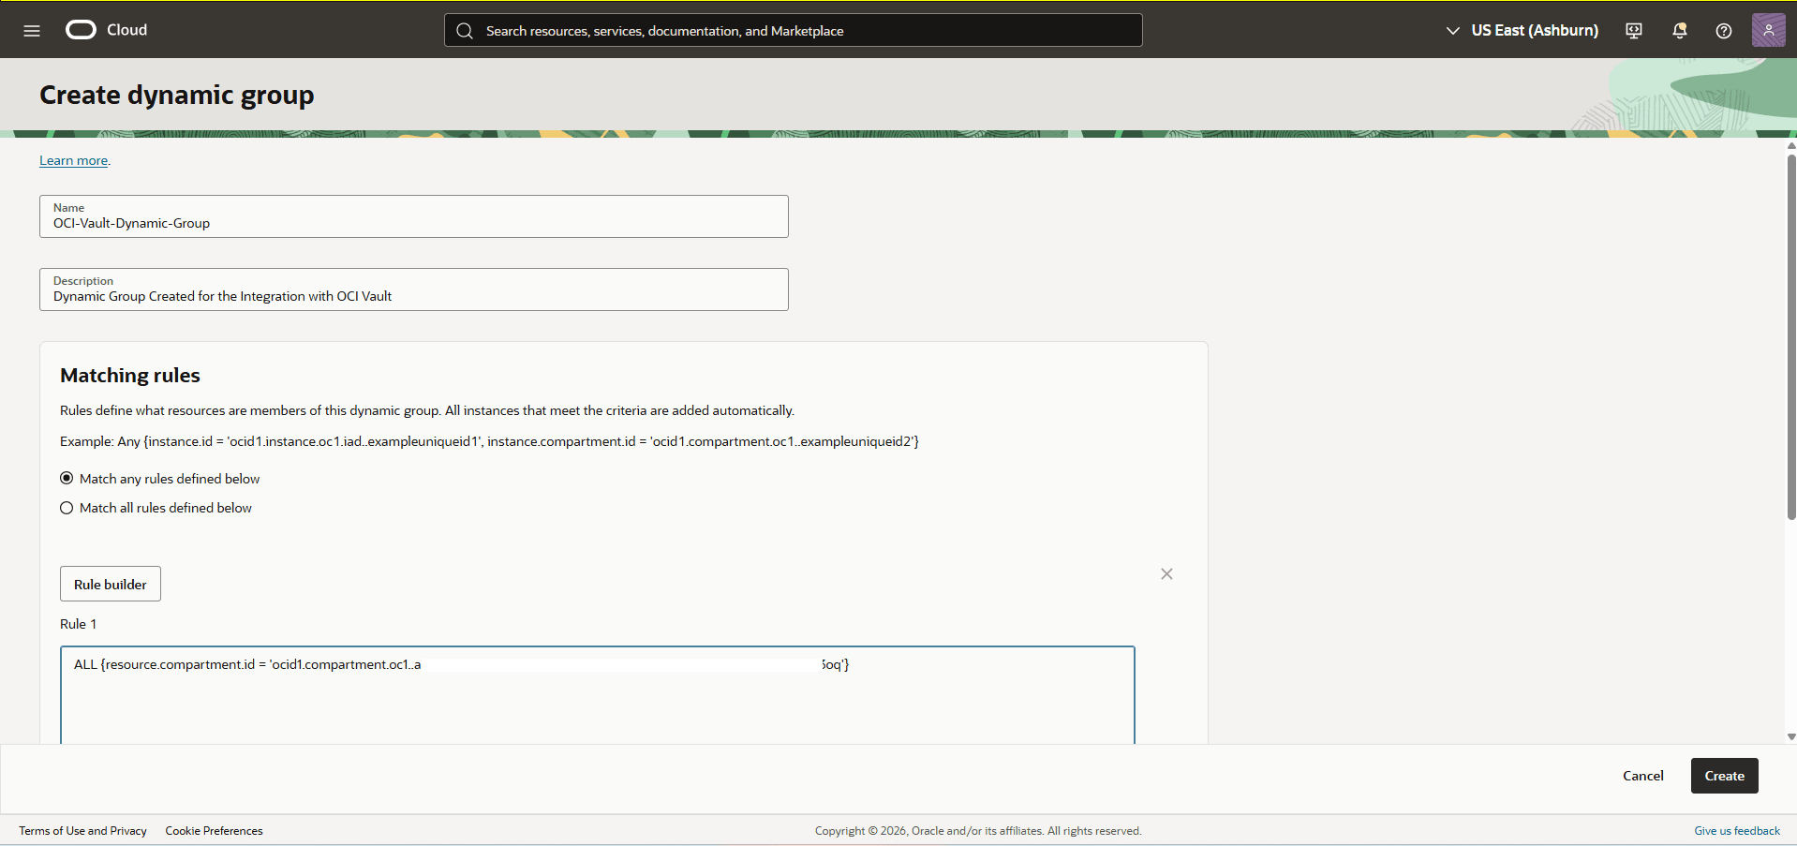The image size is (1797, 846).
Task: Focus the search resources field
Action: 793,30
